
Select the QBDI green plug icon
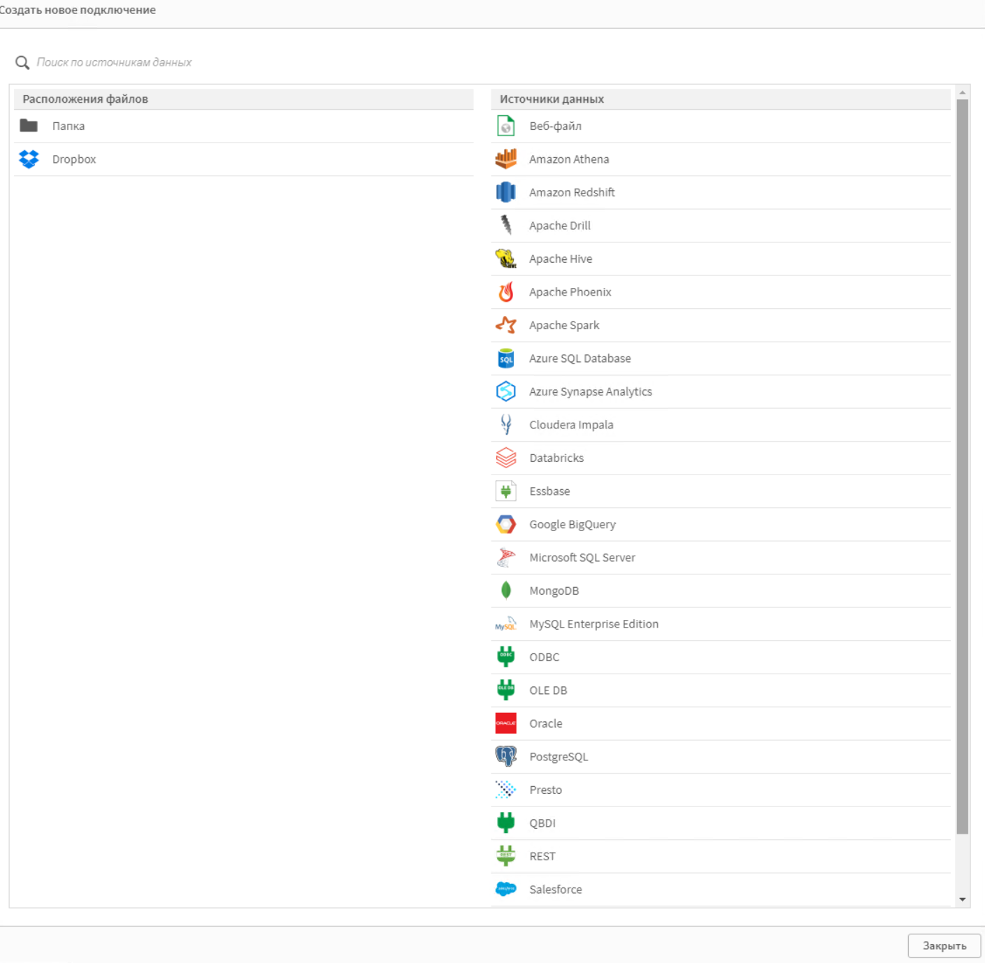(505, 823)
